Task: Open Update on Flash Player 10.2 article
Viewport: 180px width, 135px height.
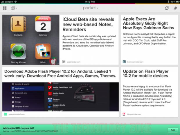Action: pos(146,73)
